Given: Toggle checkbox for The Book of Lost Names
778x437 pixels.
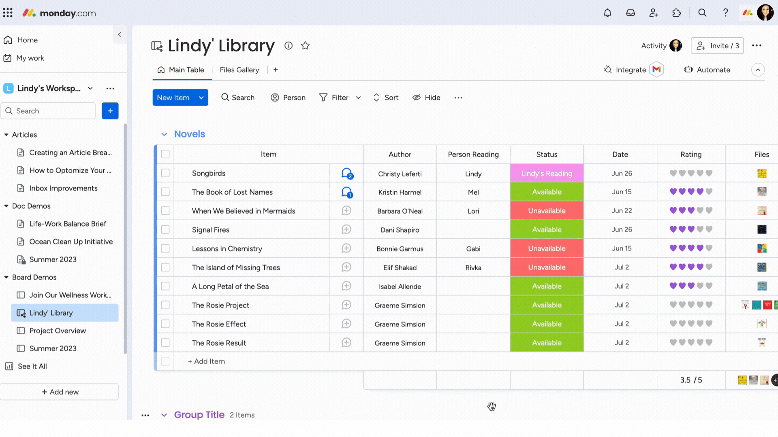Looking at the screenshot, I should click(x=165, y=192).
